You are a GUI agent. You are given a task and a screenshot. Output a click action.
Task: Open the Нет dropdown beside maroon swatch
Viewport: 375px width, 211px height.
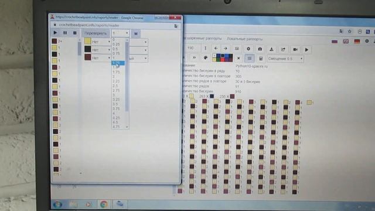coord(101,58)
